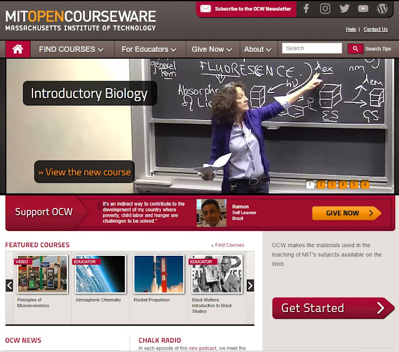Image resolution: width=399 pixels, height=352 pixels.
Task: Click the Atmospheric Chemistry title text
Action: [x=99, y=300]
